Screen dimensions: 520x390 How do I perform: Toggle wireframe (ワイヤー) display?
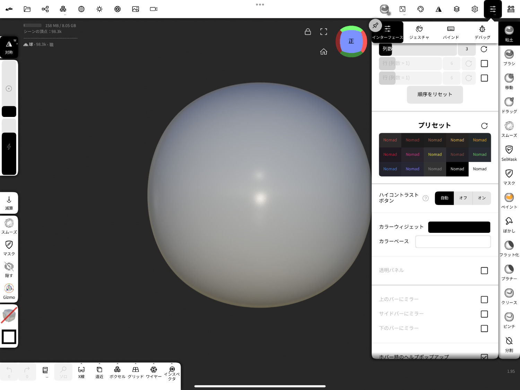[154, 372]
